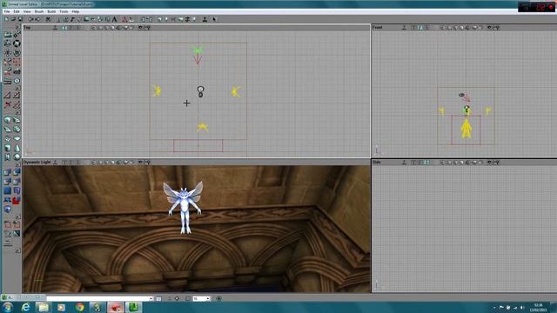557x313 pixels.
Task: Switch the Side viewport to side view mode
Action: pyautogui.click(x=427, y=163)
